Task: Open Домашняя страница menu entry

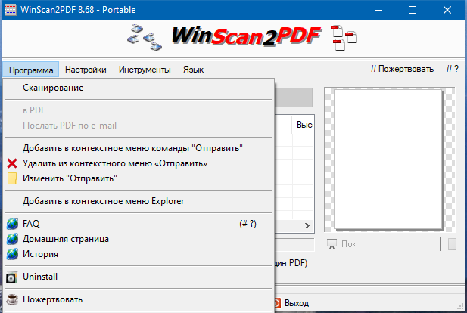Action: (139, 239)
